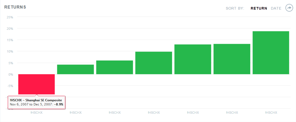This screenshot has width=296, height=122.
Task: Select the tallest green bar
Action: (271, 53)
